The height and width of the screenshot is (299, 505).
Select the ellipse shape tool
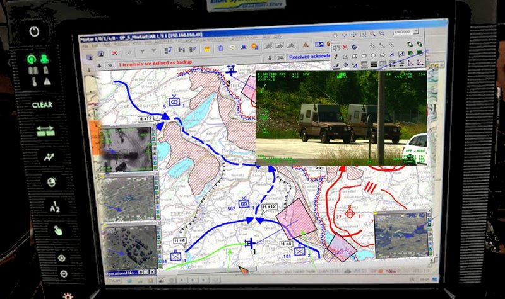(x=373, y=55)
